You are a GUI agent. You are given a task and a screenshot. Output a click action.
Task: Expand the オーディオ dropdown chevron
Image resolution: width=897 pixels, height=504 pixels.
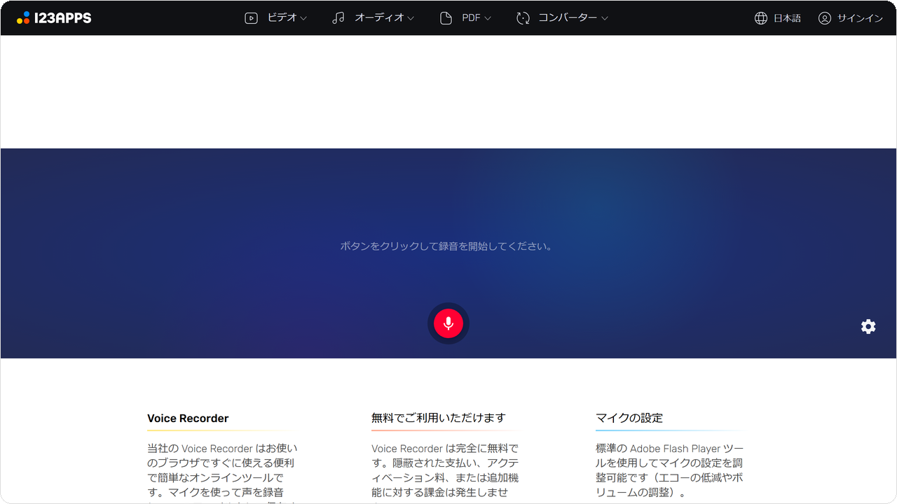(x=411, y=19)
